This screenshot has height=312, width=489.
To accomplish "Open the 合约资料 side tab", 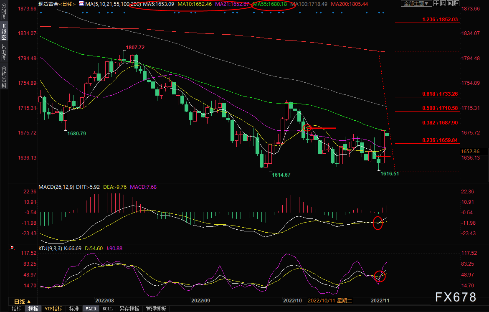I will click(x=4, y=76).
